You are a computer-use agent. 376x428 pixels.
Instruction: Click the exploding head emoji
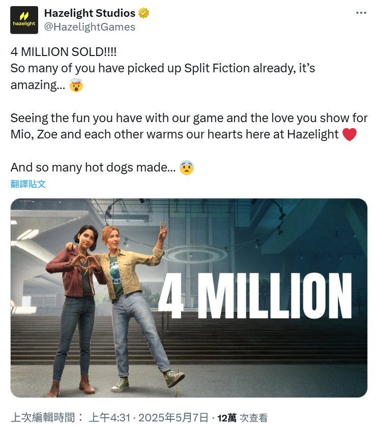click(76, 85)
